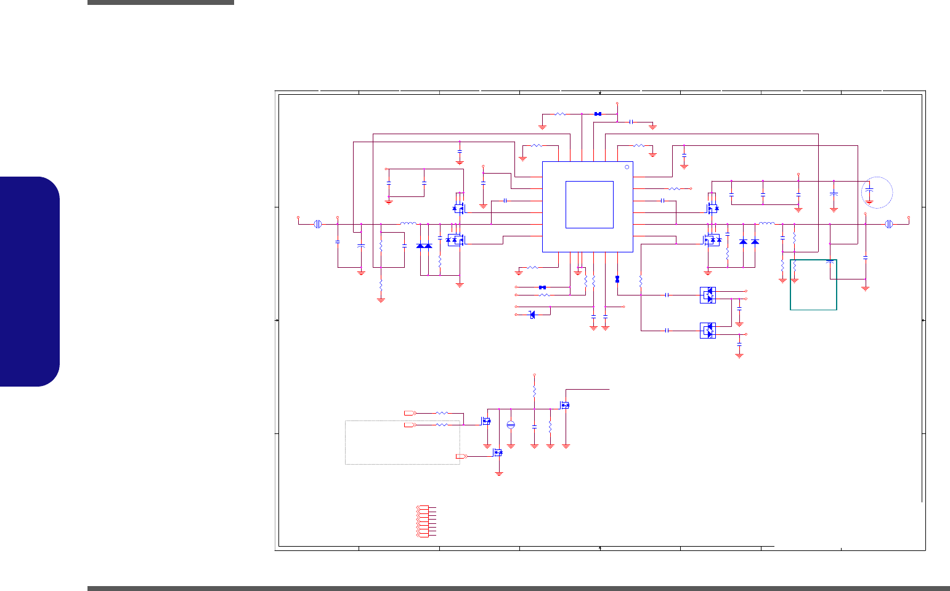The width and height of the screenshot is (950, 591).
Task: Select the large central IC chip outline
Action: tap(588, 207)
